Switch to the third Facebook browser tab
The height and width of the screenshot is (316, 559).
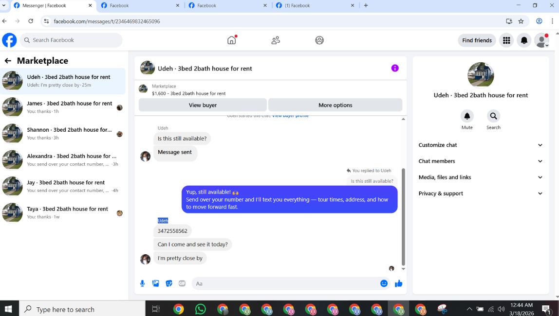pyautogui.click(x=228, y=6)
